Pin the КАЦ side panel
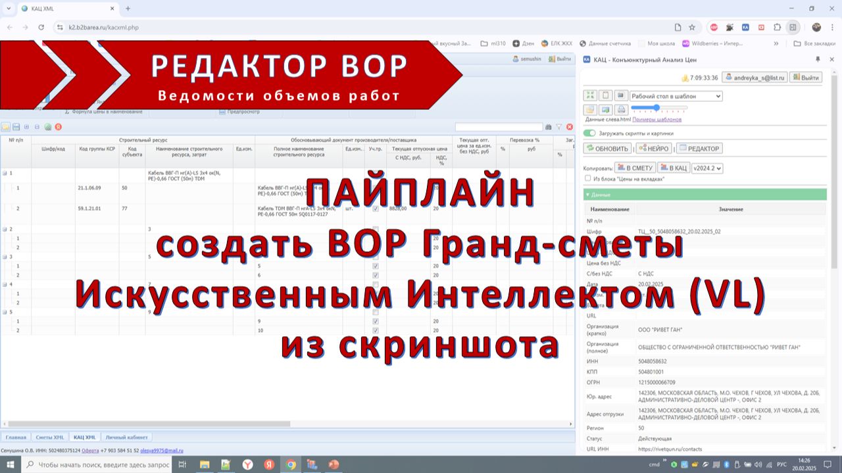Viewport: 842px width, 473px height. (x=818, y=59)
